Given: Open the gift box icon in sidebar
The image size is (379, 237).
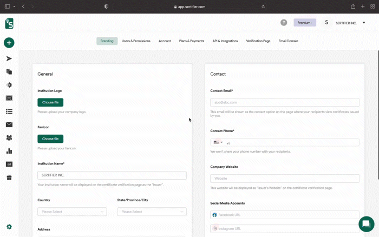Looking at the screenshot, I should 9,177.
